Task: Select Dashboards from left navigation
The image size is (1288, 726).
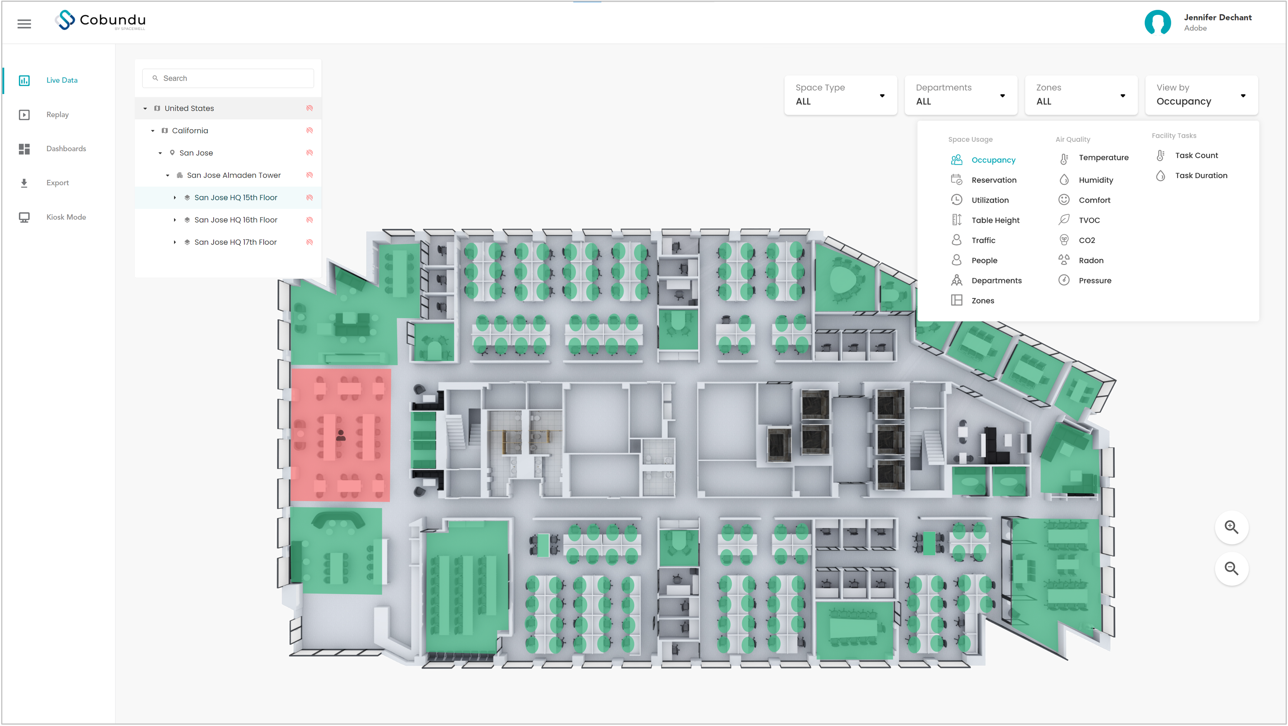Action: pyautogui.click(x=66, y=148)
